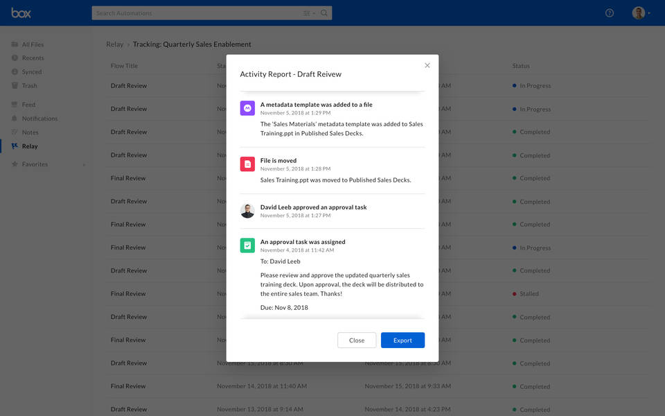Click the Relay breadcrumb link
This screenshot has width=665, height=416.
(x=114, y=44)
